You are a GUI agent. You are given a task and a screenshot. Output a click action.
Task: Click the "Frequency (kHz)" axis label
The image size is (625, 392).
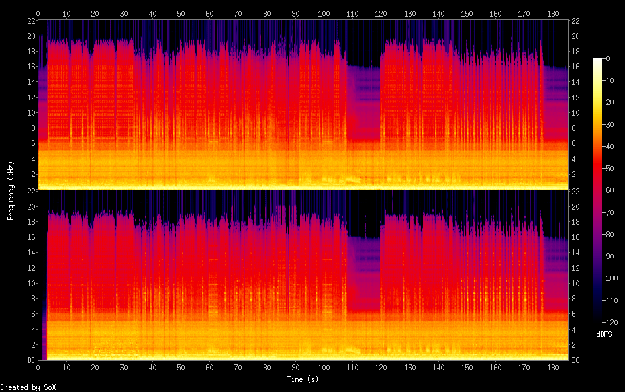11,190
